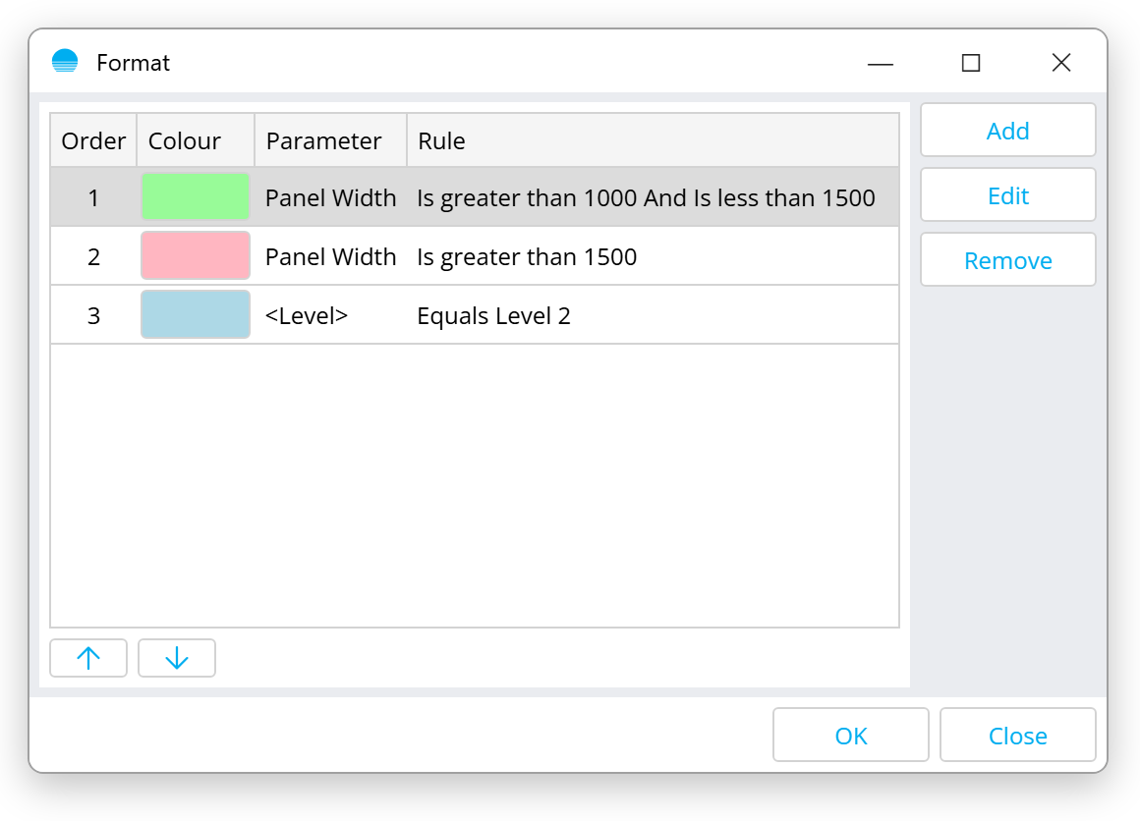Pick the pink colour swatch in row 2
The height and width of the screenshot is (821, 1140).
196,255
